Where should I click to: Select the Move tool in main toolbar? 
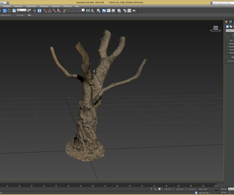(x=5, y=11)
